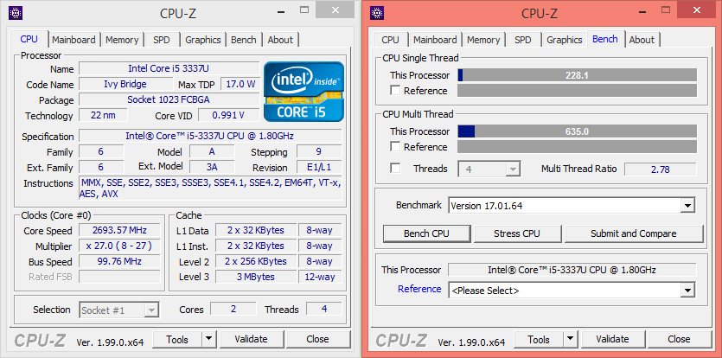This screenshot has height=358, width=722.
Task: Click Tools button in right window
Action: [539, 340]
